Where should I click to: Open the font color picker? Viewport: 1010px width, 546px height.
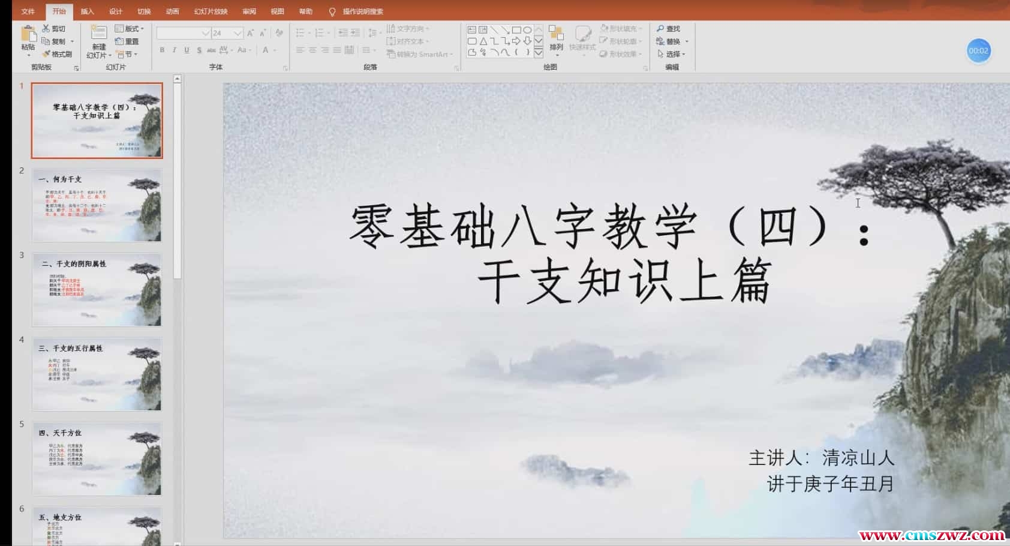pos(266,51)
